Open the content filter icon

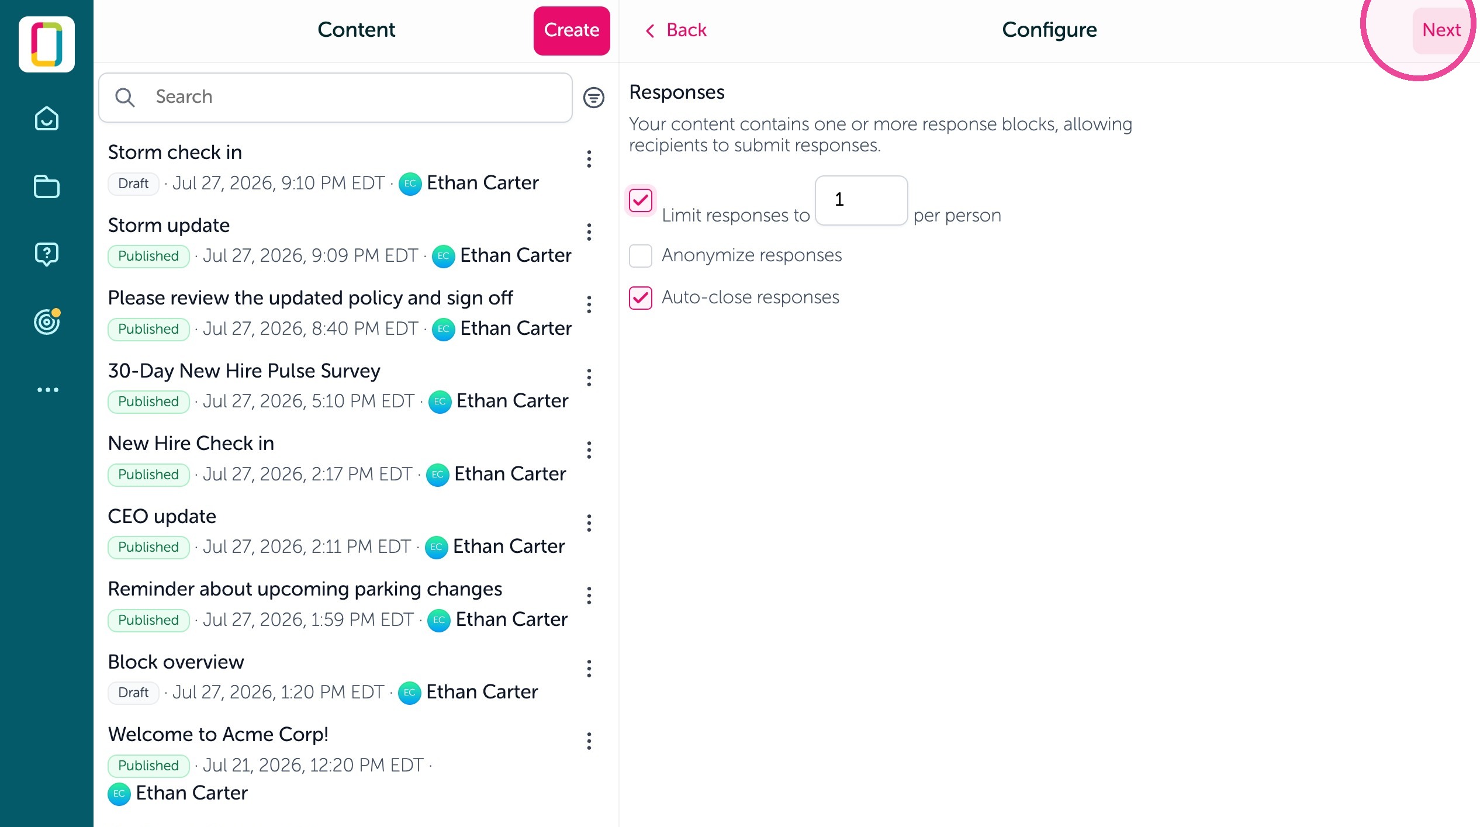point(594,98)
